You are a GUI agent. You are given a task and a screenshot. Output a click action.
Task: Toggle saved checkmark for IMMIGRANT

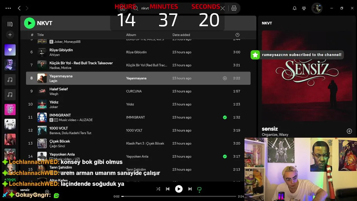pos(225,117)
